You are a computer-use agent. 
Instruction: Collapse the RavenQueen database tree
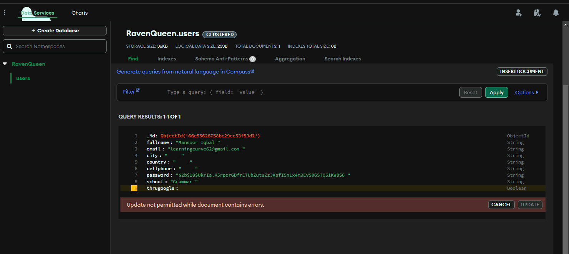tap(5, 64)
